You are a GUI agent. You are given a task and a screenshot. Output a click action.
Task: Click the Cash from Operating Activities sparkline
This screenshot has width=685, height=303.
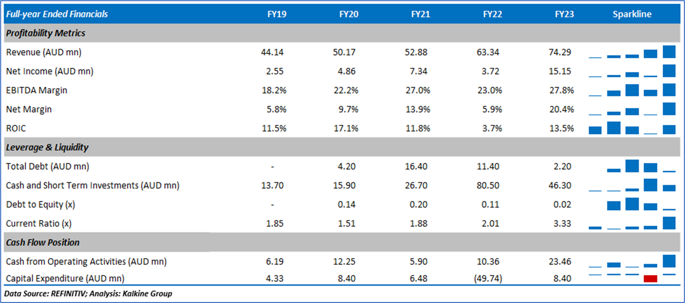(x=632, y=261)
